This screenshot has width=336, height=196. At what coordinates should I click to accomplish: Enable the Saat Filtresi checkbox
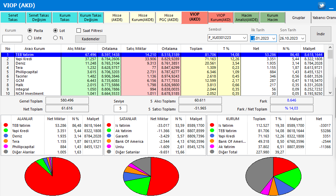79,31
